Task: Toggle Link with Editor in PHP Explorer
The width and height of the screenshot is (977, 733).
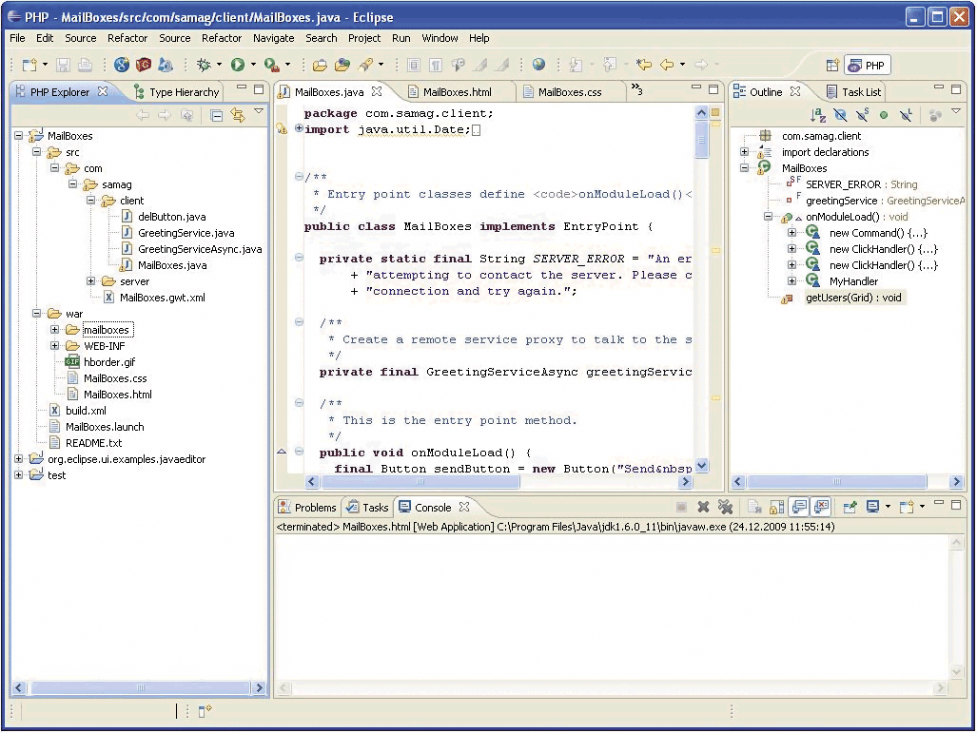Action: [x=238, y=115]
